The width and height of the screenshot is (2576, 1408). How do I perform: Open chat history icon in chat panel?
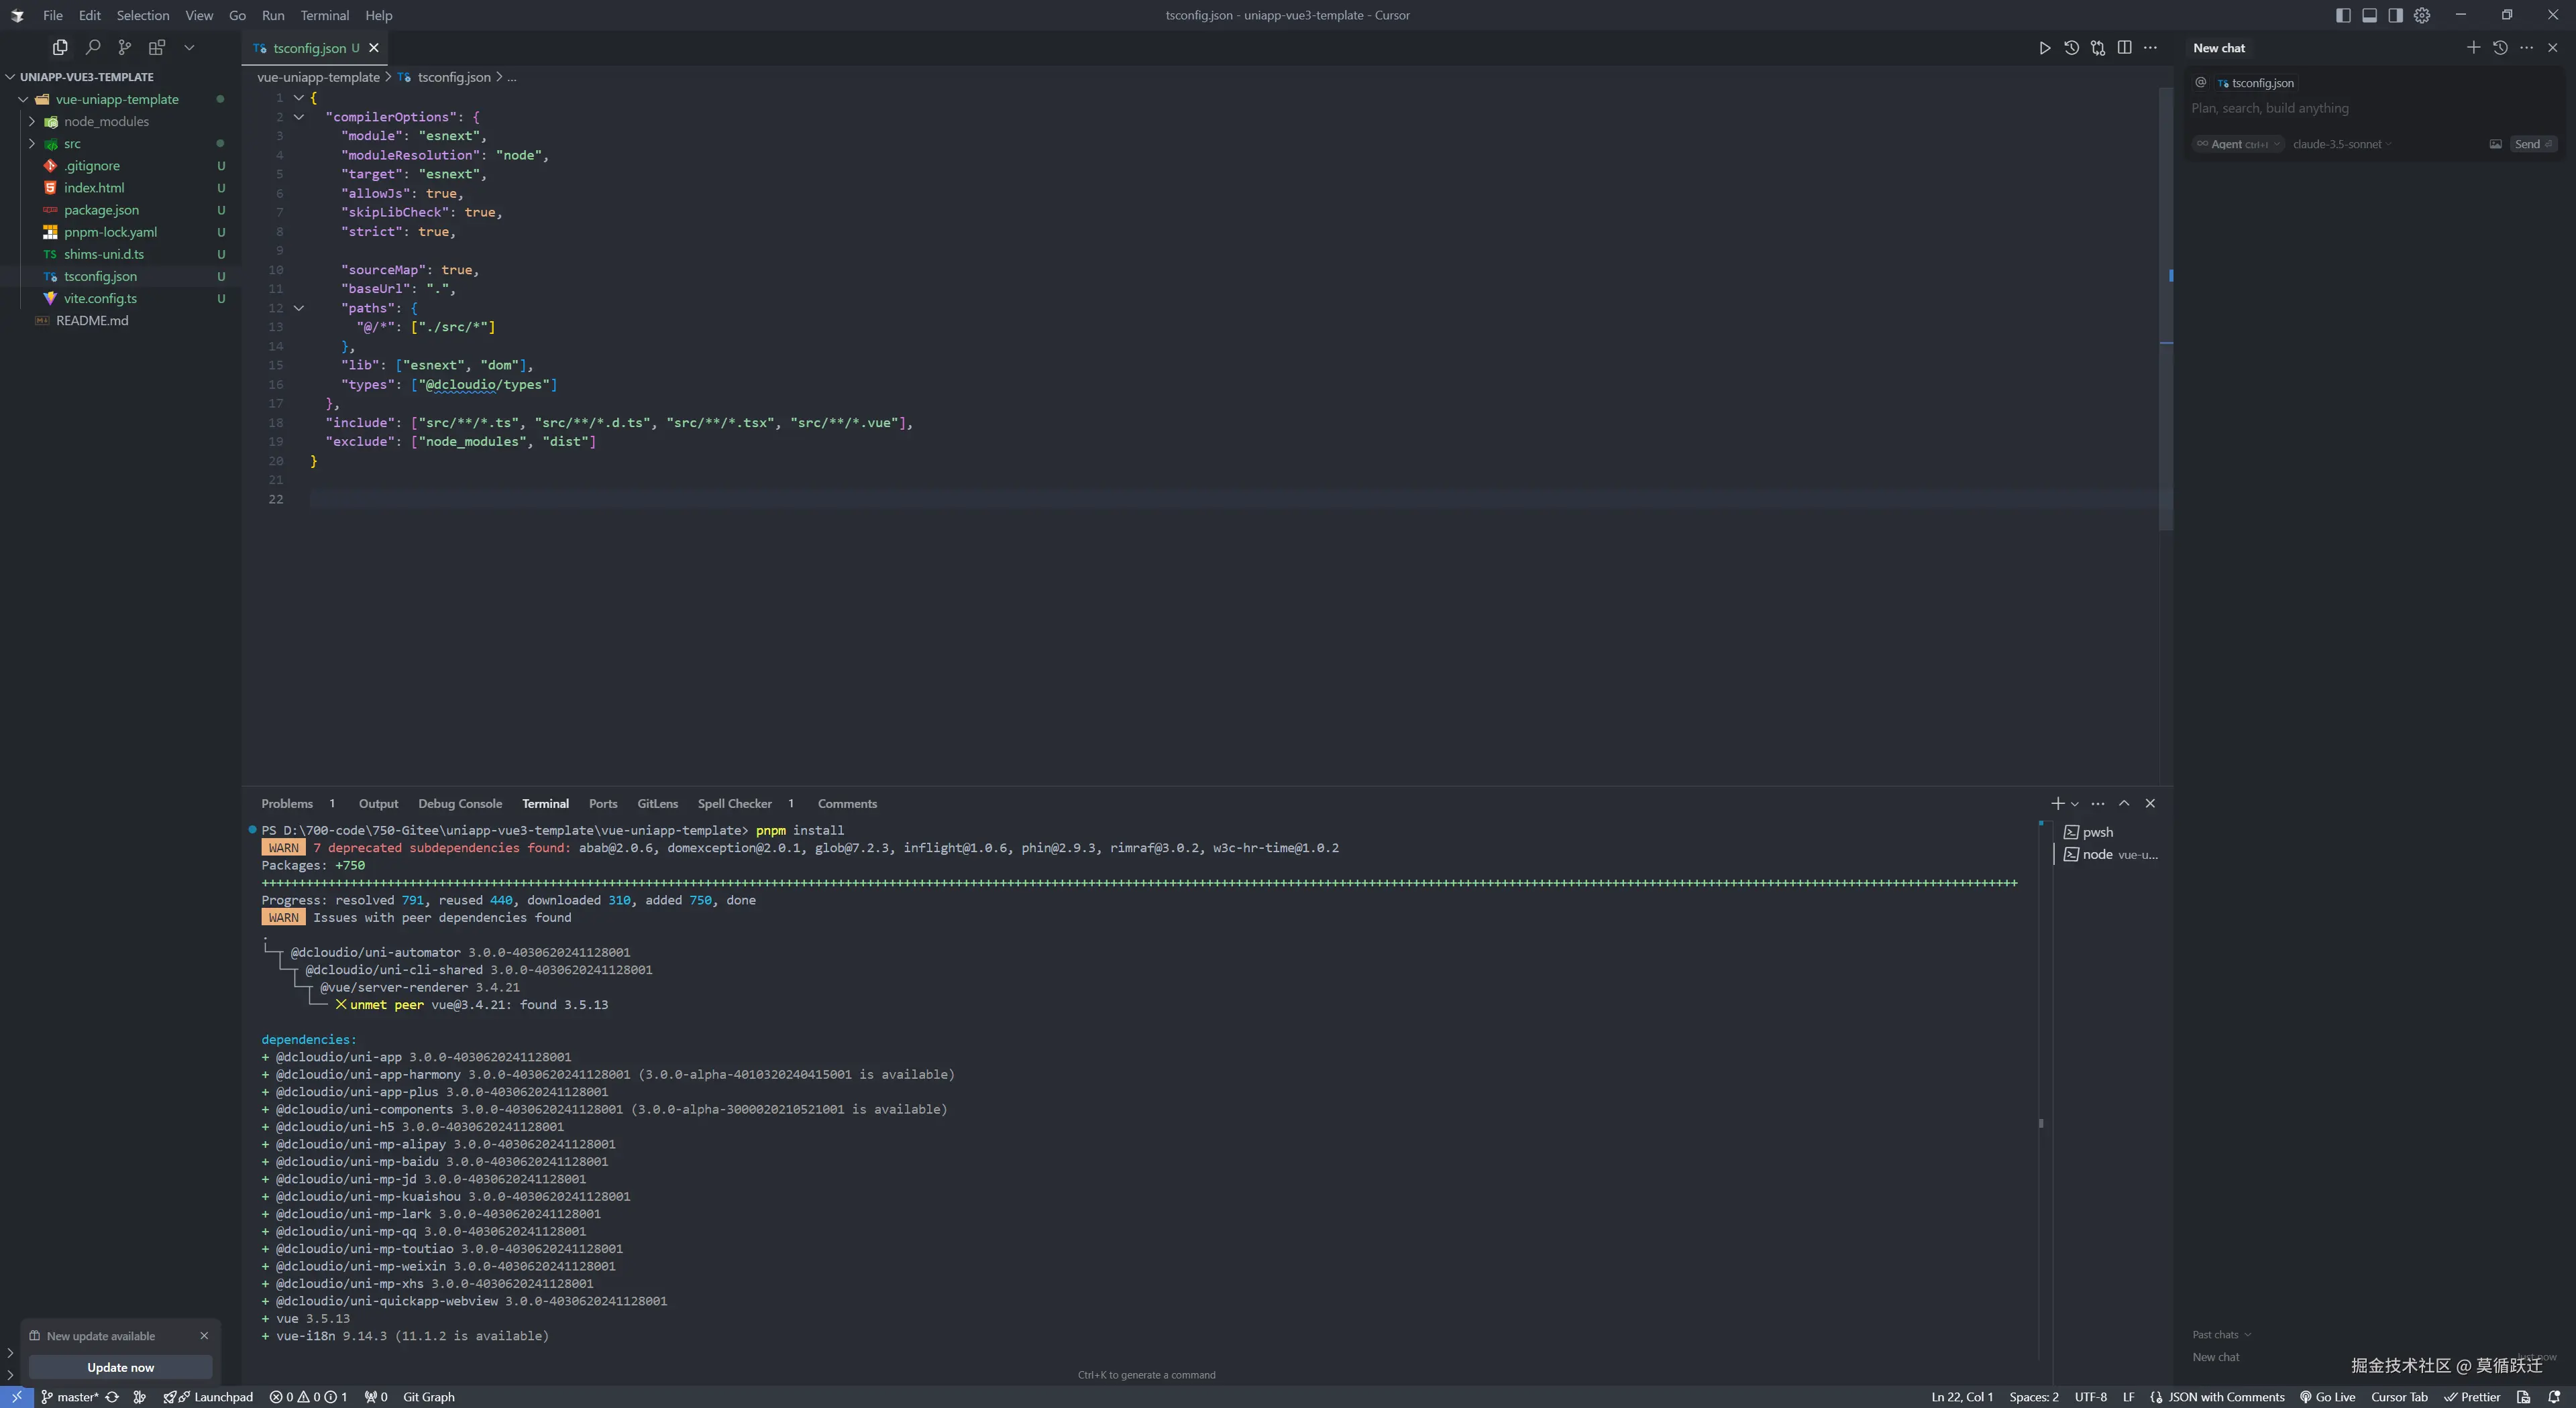pos(2500,48)
